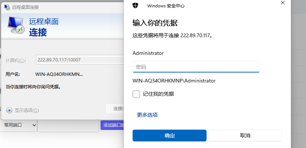Image resolution: width=306 pixels, height=148 pixels.
Task: Click the 计算机 address combo box
Action: pos(80,60)
